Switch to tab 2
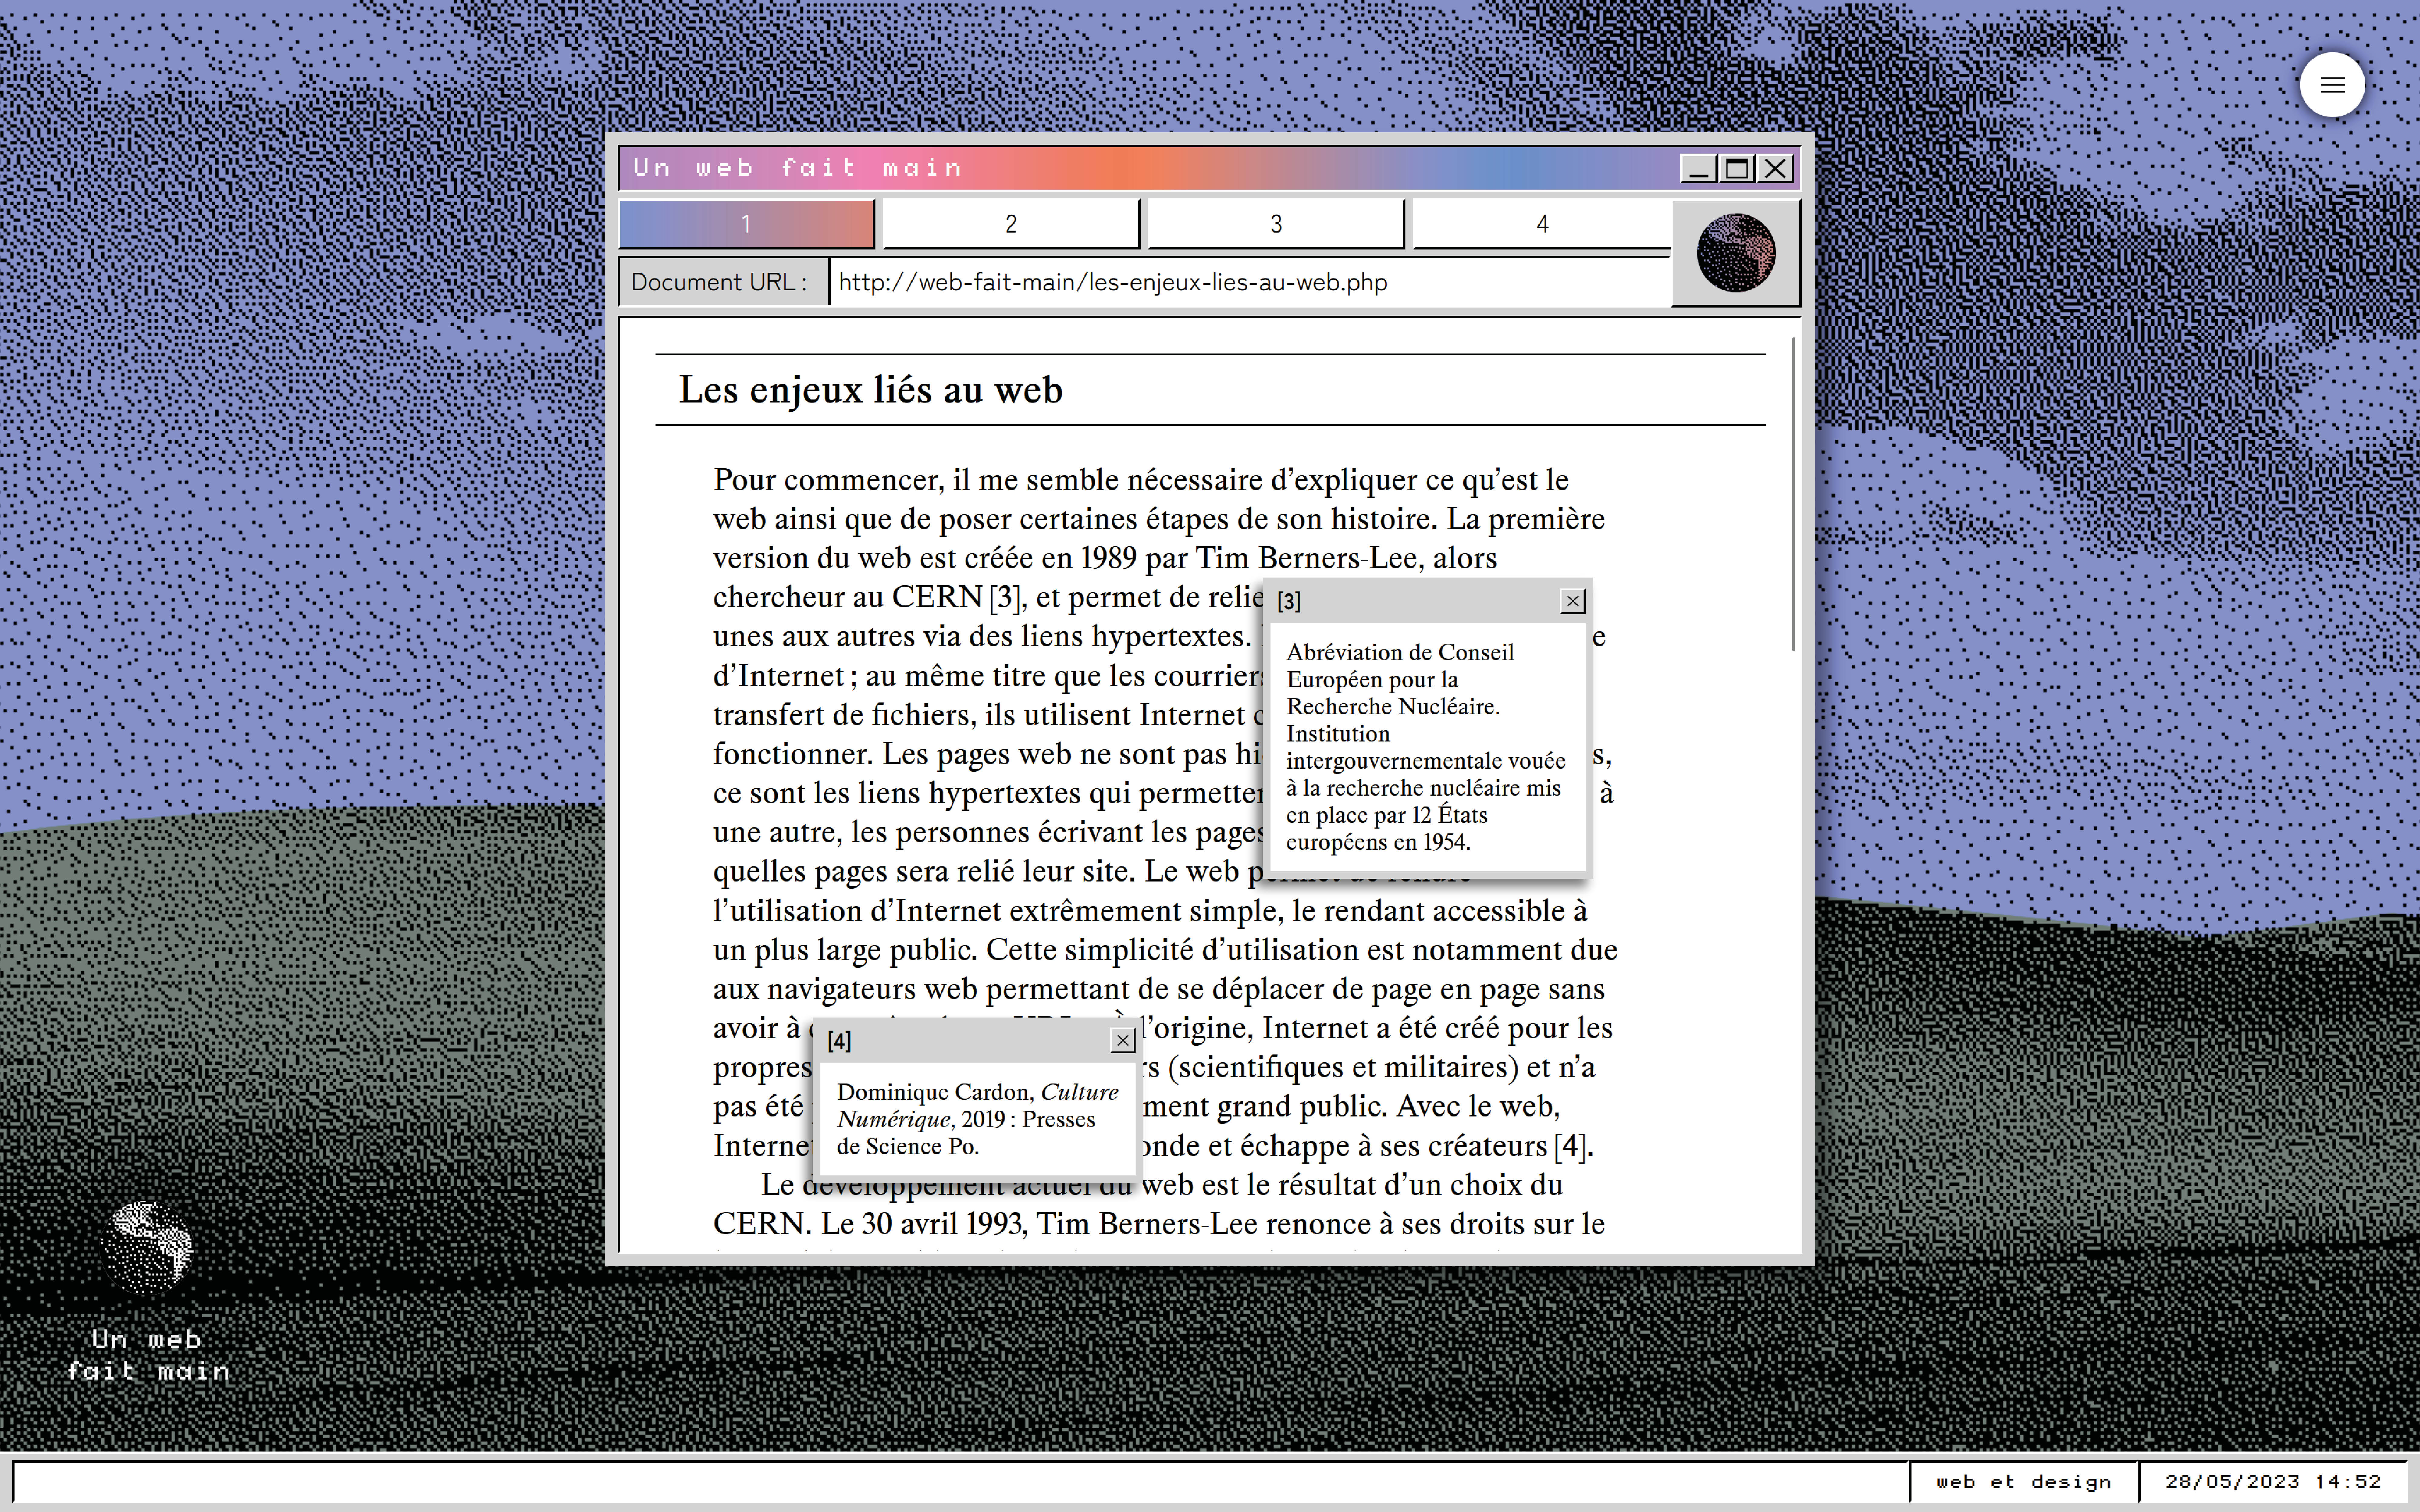The image size is (2420, 1512). click(x=1011, y=224)
